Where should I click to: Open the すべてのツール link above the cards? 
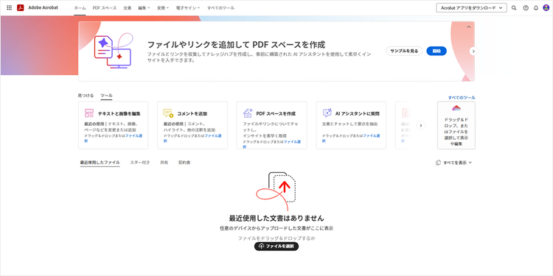click(x=462, y=97)
